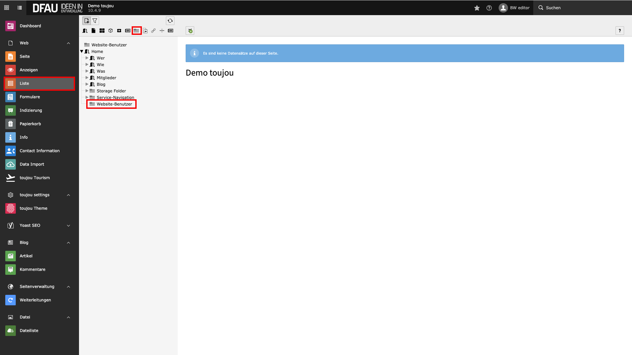Expand the Yoast SEO module group
Viewport: 632px width, 355px height.
click(68, 225)
